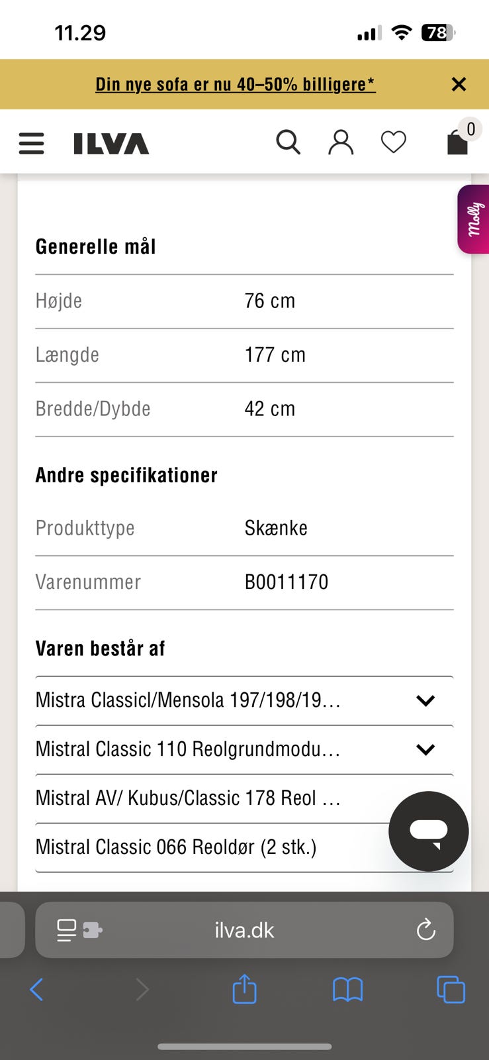Open the wishlist heart icon
This screenshot has height=1060, width=489.
[x=394, y=142]
